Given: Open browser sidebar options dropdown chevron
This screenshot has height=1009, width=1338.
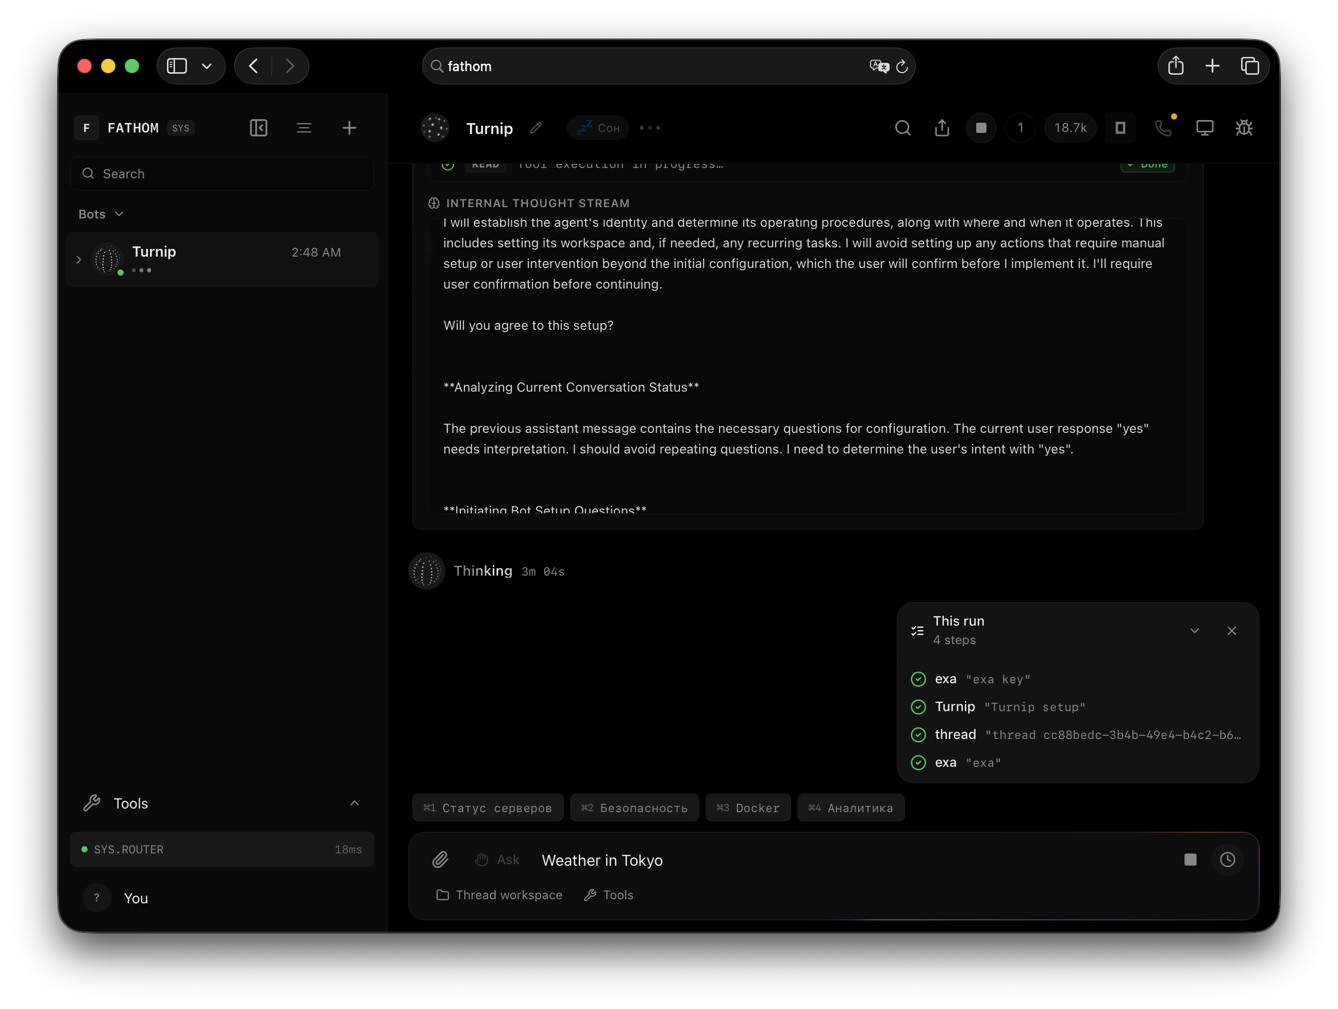Looking at the screenshot, I should pyautogui.click(x=207, y=66).
